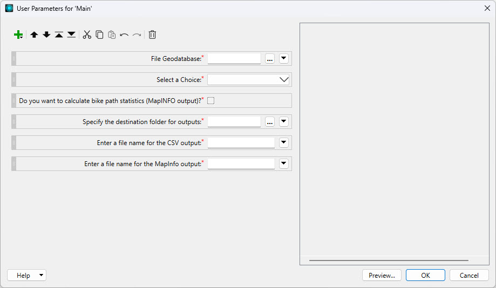The width and height of the screenshot is (496, 288).
Task: Click the MapInfo output file name field
Action: pyautogui.click(x=241, y=164)
